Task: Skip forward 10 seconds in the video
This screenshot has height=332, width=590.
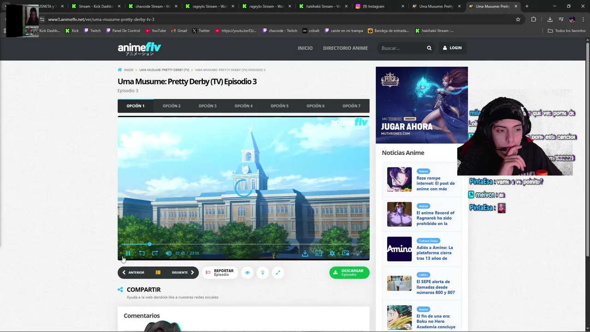Action: (x=155, y=253)
